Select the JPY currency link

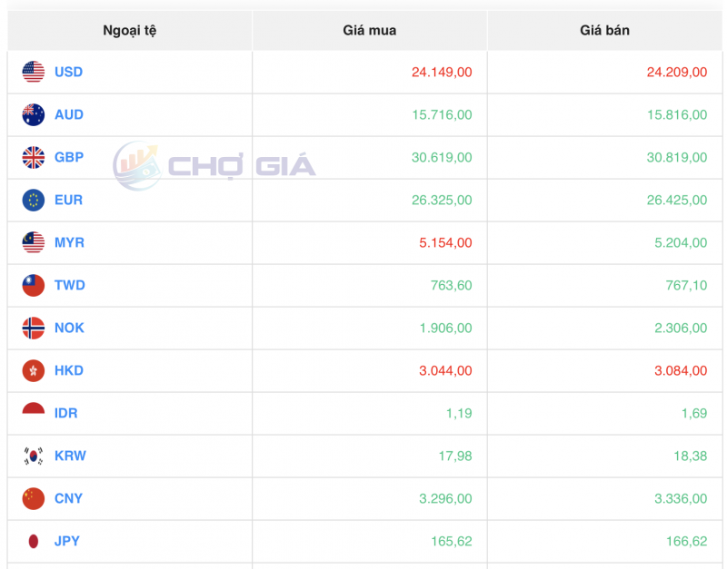click(x=67, y=541)
